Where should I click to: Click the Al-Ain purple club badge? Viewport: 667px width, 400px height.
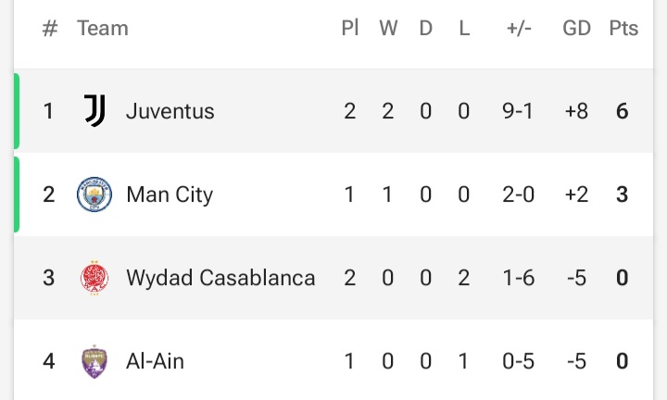(94, 361)
